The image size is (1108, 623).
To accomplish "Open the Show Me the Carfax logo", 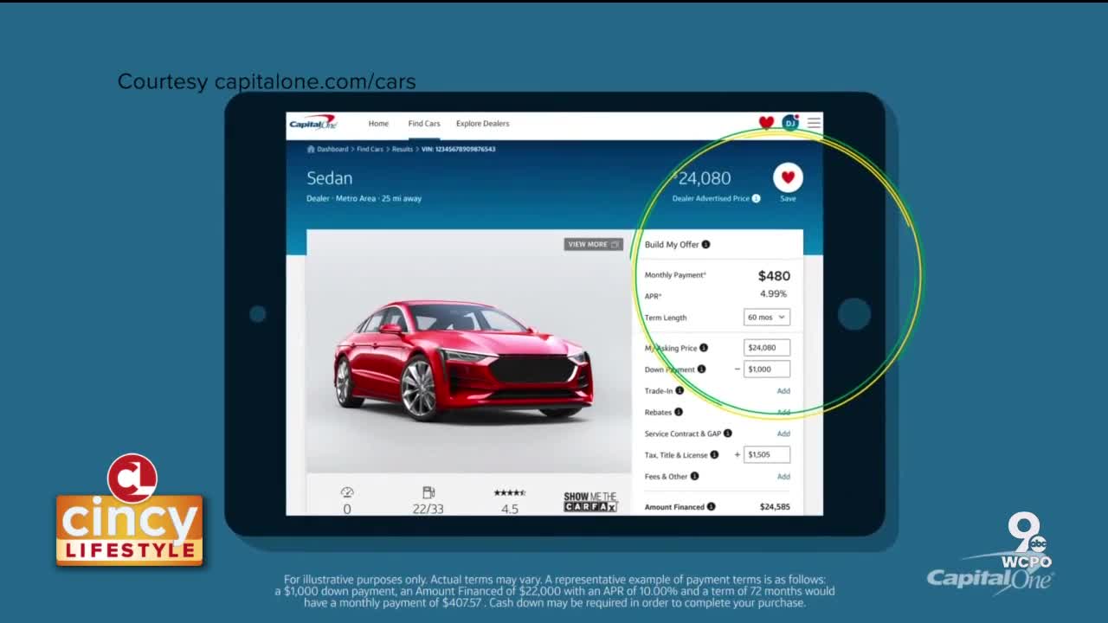I will coord(590,502).
